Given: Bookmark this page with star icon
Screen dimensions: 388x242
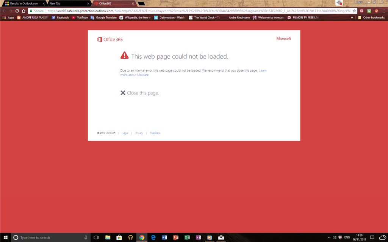Looking at the screenshot, I should tap(354, 11).
